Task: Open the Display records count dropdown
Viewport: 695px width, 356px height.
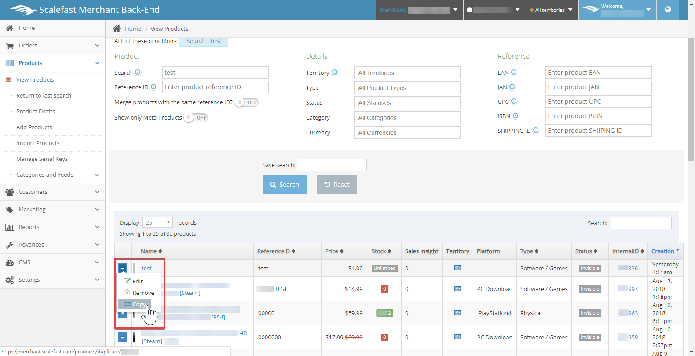Action: tap(157, 222)
